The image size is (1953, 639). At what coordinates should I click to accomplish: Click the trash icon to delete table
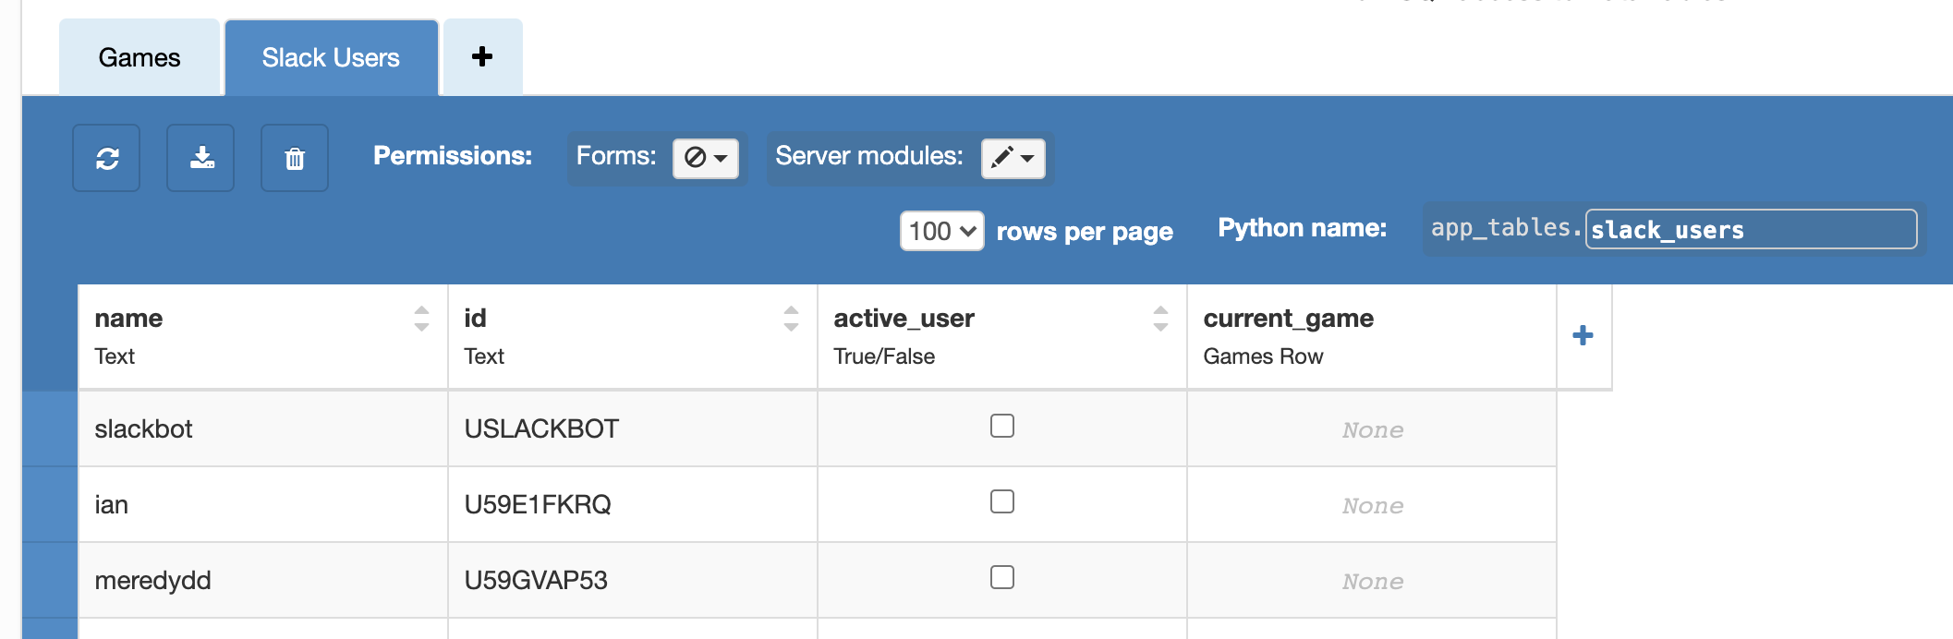[x=295, y=158]
